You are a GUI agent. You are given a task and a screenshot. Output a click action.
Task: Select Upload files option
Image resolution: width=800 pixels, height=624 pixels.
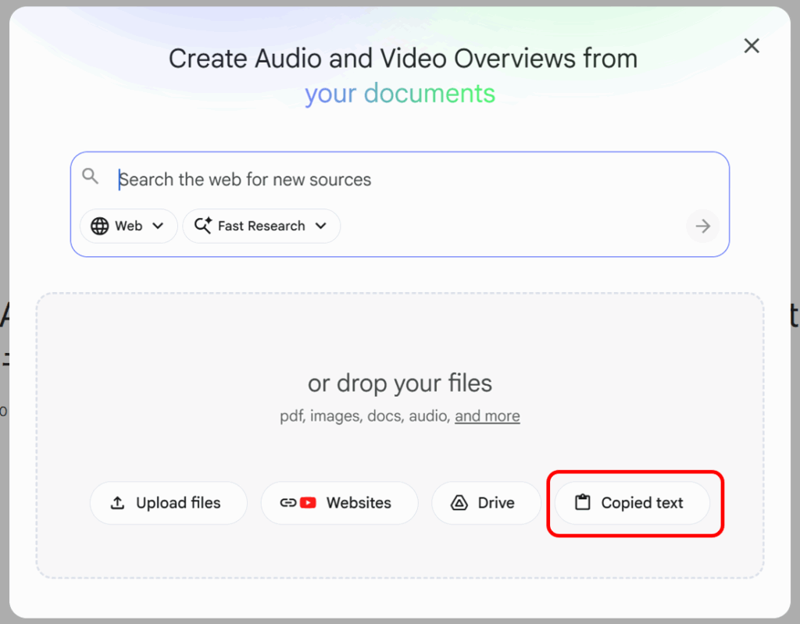click(x=169, y=503)
